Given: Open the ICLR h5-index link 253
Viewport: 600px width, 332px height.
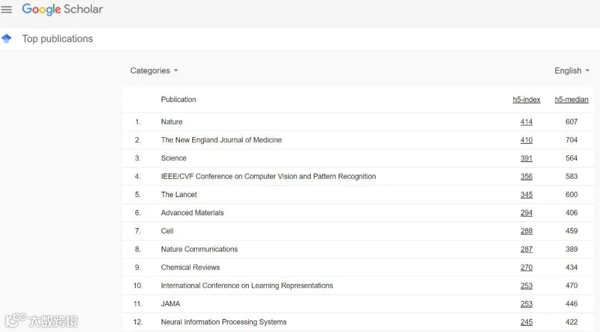Looking at the screenshot, I should pos(526,286).
